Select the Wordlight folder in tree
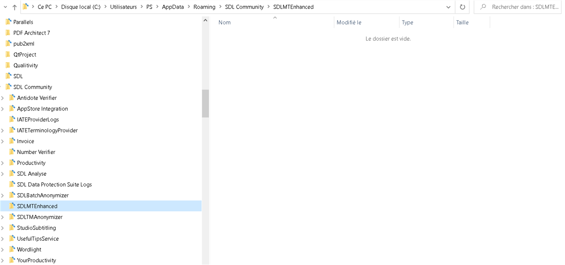 coord(29,250)
